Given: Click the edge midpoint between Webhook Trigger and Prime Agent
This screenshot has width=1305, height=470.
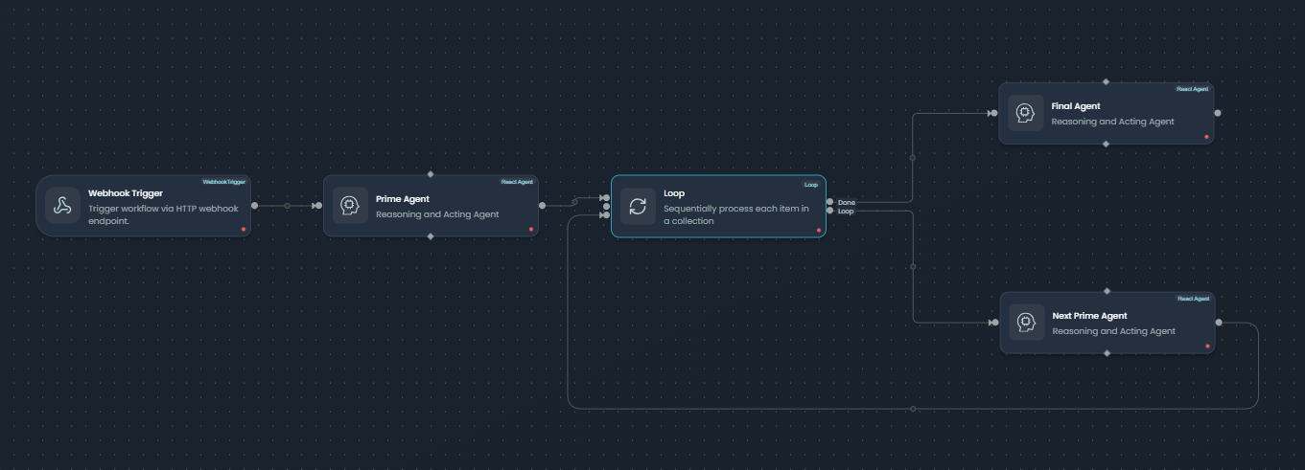Looking at the screenshot, I should click(287, 205).
